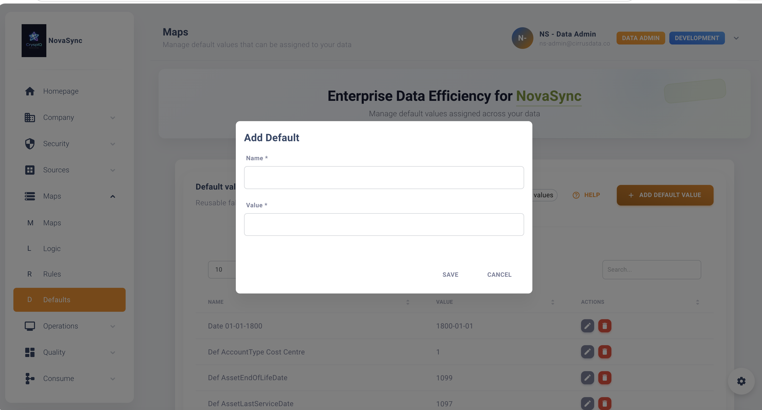Image resolution: width=762 pixels, height=410 pixels.
Task: Edit the Def AssetLastServiceDate row
Action: (587, 404)
